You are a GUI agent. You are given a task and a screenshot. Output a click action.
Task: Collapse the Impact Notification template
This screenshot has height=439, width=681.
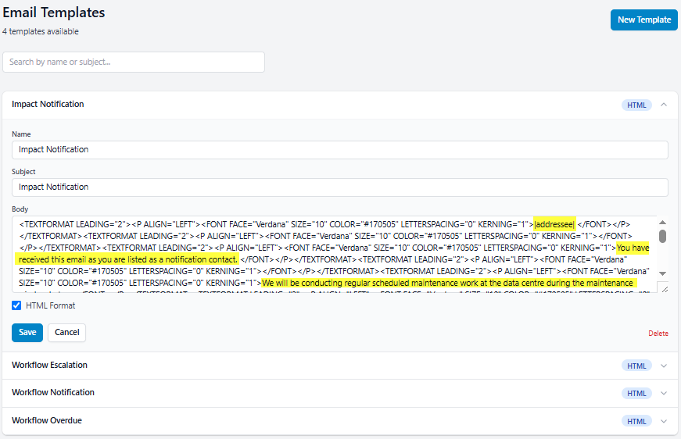(664, 105)
